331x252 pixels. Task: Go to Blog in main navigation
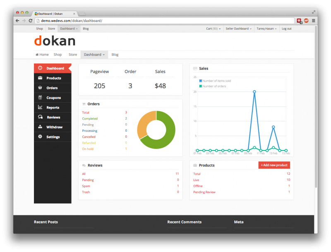point(115,54)
